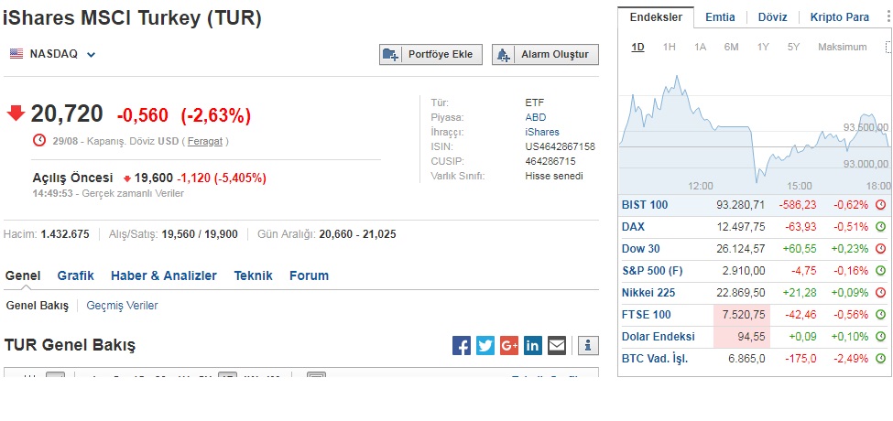Open Dow 30 index link
This screenshot has width=893, height=421.
641,249
